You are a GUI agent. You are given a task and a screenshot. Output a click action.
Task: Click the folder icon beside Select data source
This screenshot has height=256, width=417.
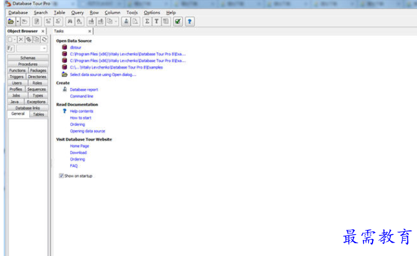click(x=65, y=74)
